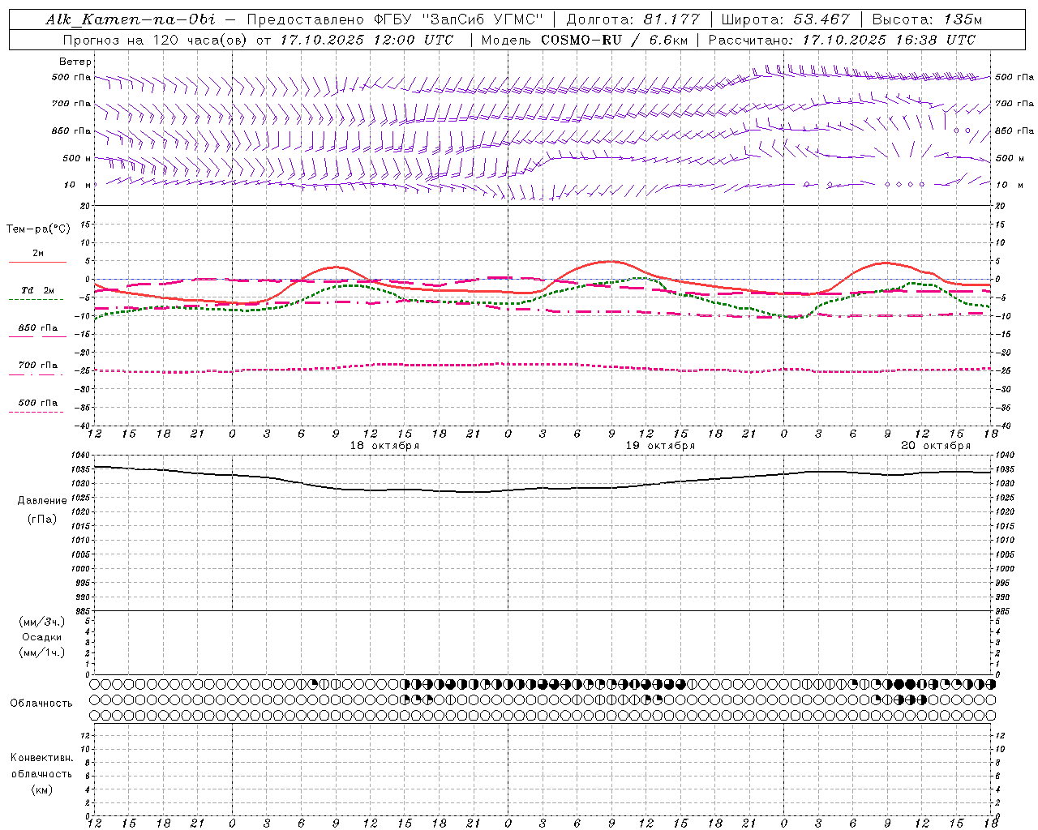Image resolution: width=1038 pixels, height=830 pixels.
Task: Click the Конвективн. convective cloud label
Action: (41, 758)
